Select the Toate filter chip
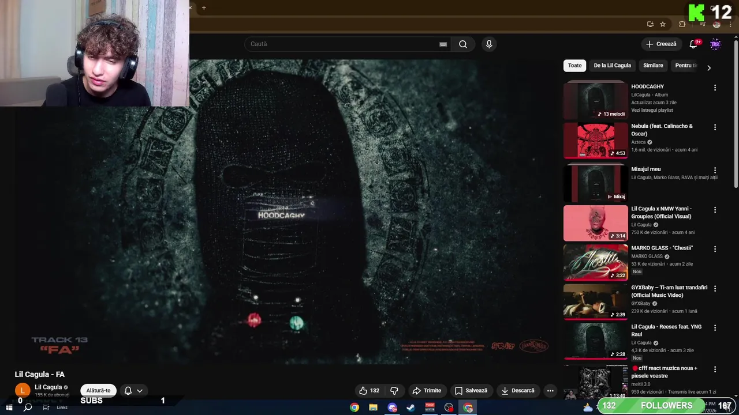This screenshot has height=415, width=739. tap(574, 66)
